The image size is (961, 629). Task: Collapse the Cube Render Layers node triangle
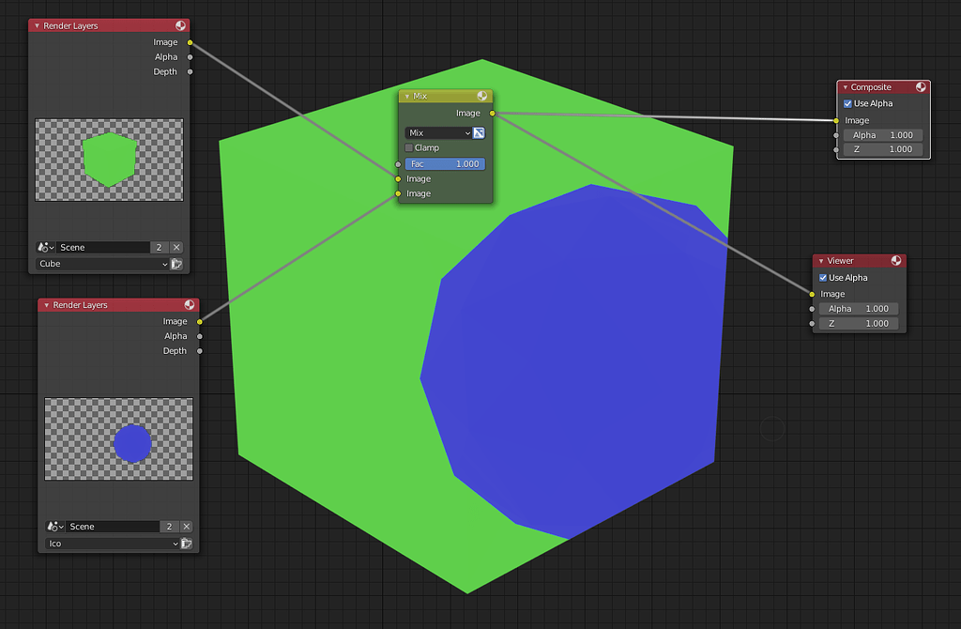coord(37,25)
